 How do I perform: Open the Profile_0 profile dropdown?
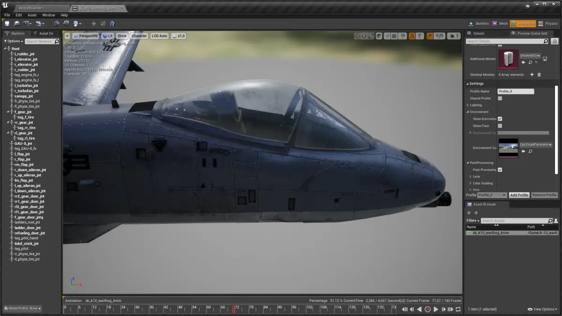pyautogui.click(x=492, y=195)
